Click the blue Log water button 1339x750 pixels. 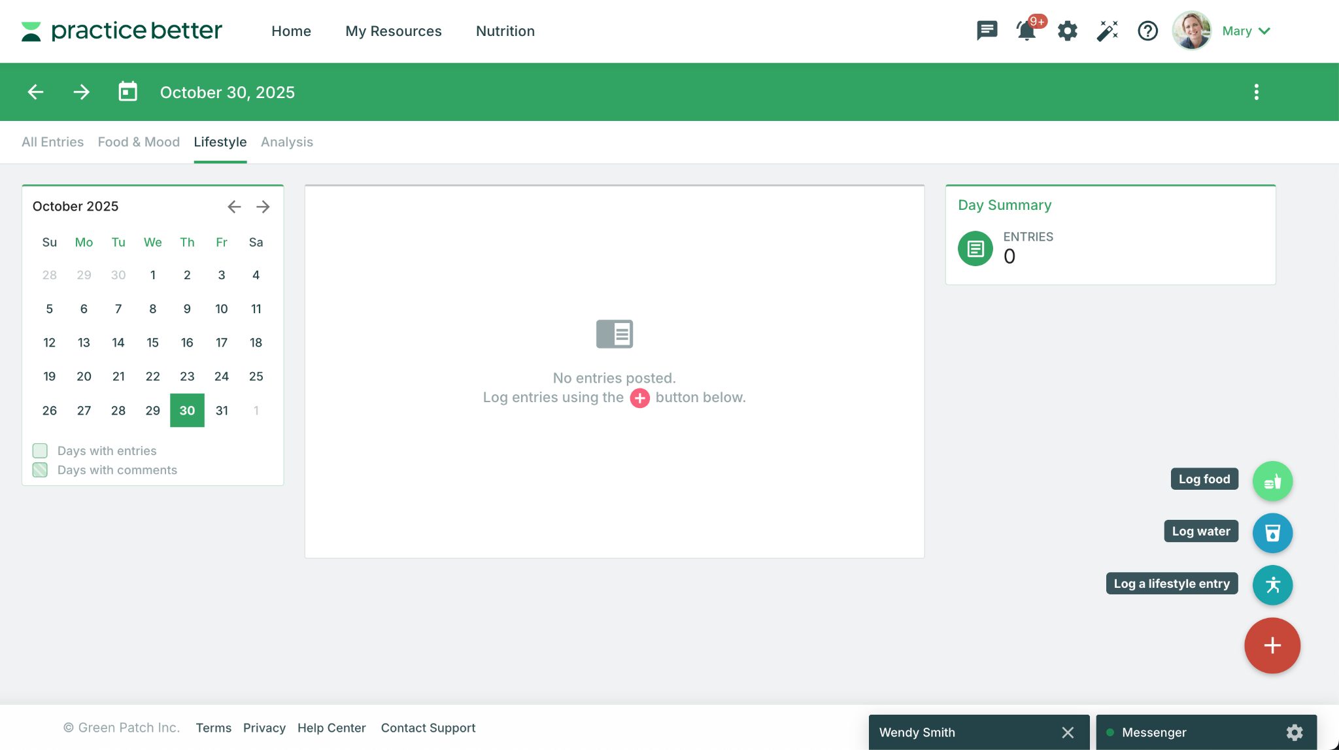point(1272,533)
